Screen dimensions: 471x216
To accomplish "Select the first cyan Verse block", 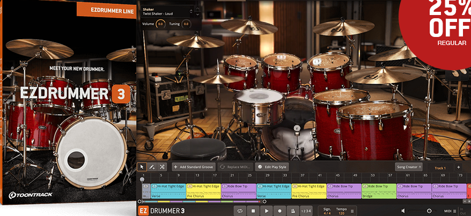I will [168, 191].
